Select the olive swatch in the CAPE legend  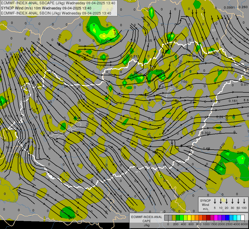pos(174,218)
